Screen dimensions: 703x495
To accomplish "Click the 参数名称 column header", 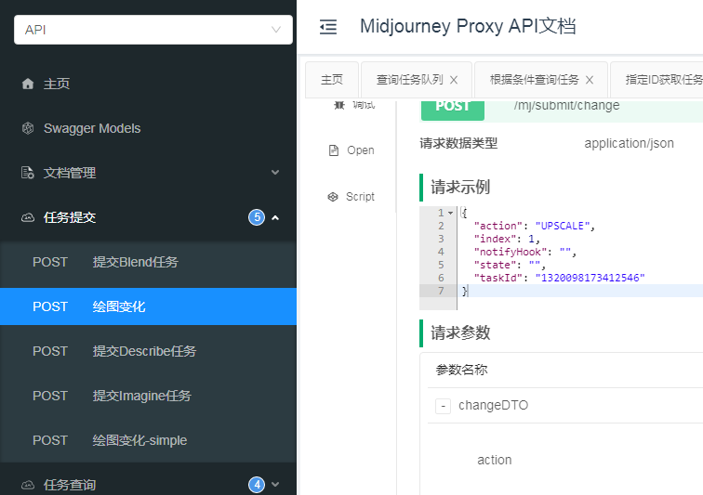I will click(x=461, y=370).
